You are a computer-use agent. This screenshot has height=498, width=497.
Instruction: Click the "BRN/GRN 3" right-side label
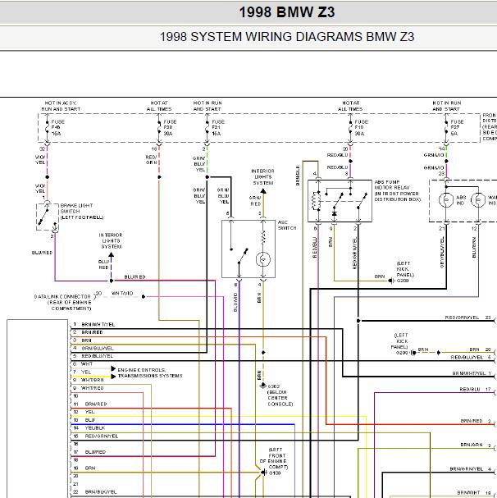click(476, 445)
